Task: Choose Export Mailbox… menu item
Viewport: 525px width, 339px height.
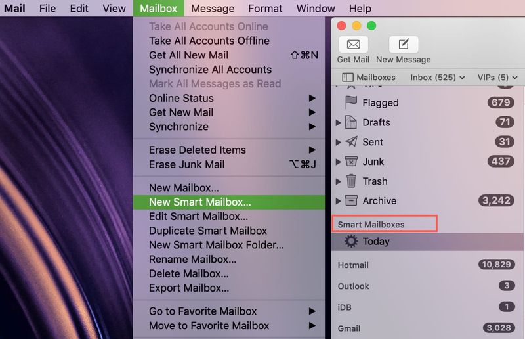Action: 229,288
